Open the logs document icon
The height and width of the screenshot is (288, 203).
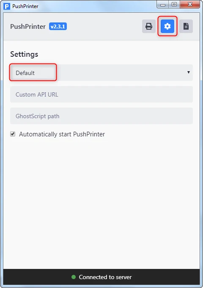pyautogui.click(x=186, y=26)
